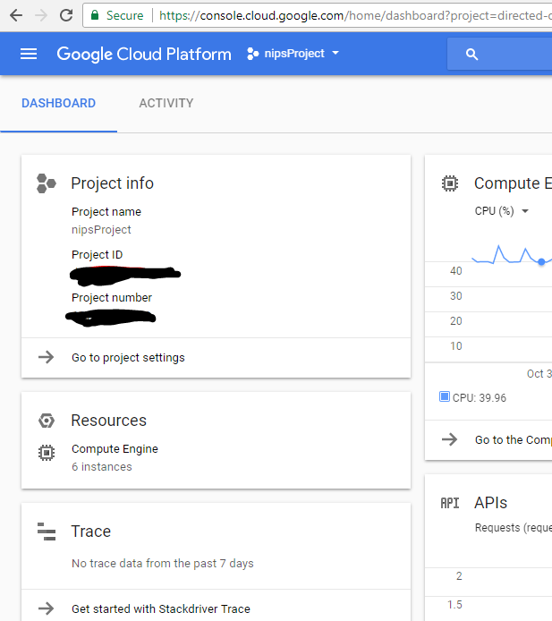This screenshot has height=621, width=552.
Task: Reload the page with refresh button
Action: [66, 15]
